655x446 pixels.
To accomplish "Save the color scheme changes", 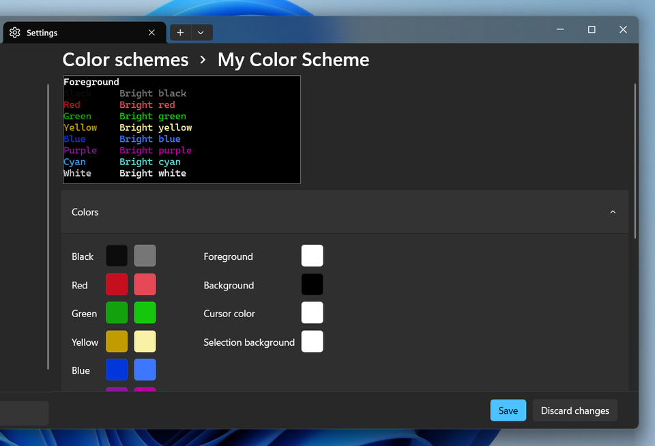I will (508, 410).
